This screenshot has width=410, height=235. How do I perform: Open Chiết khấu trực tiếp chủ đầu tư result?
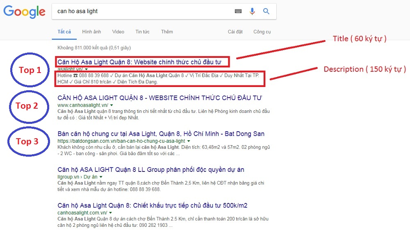[152, 205]
